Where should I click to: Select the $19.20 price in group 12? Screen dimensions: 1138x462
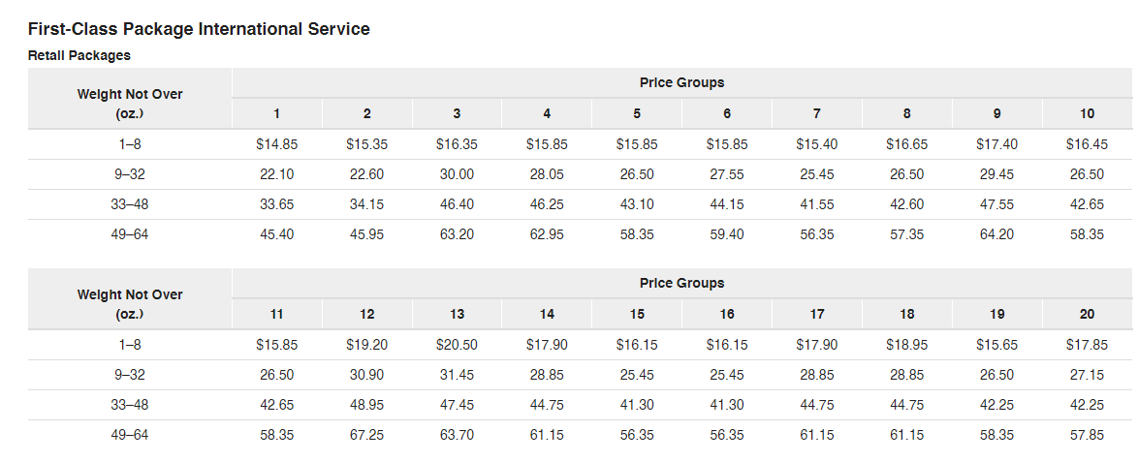pyautogui.click(x=366, y=345)
